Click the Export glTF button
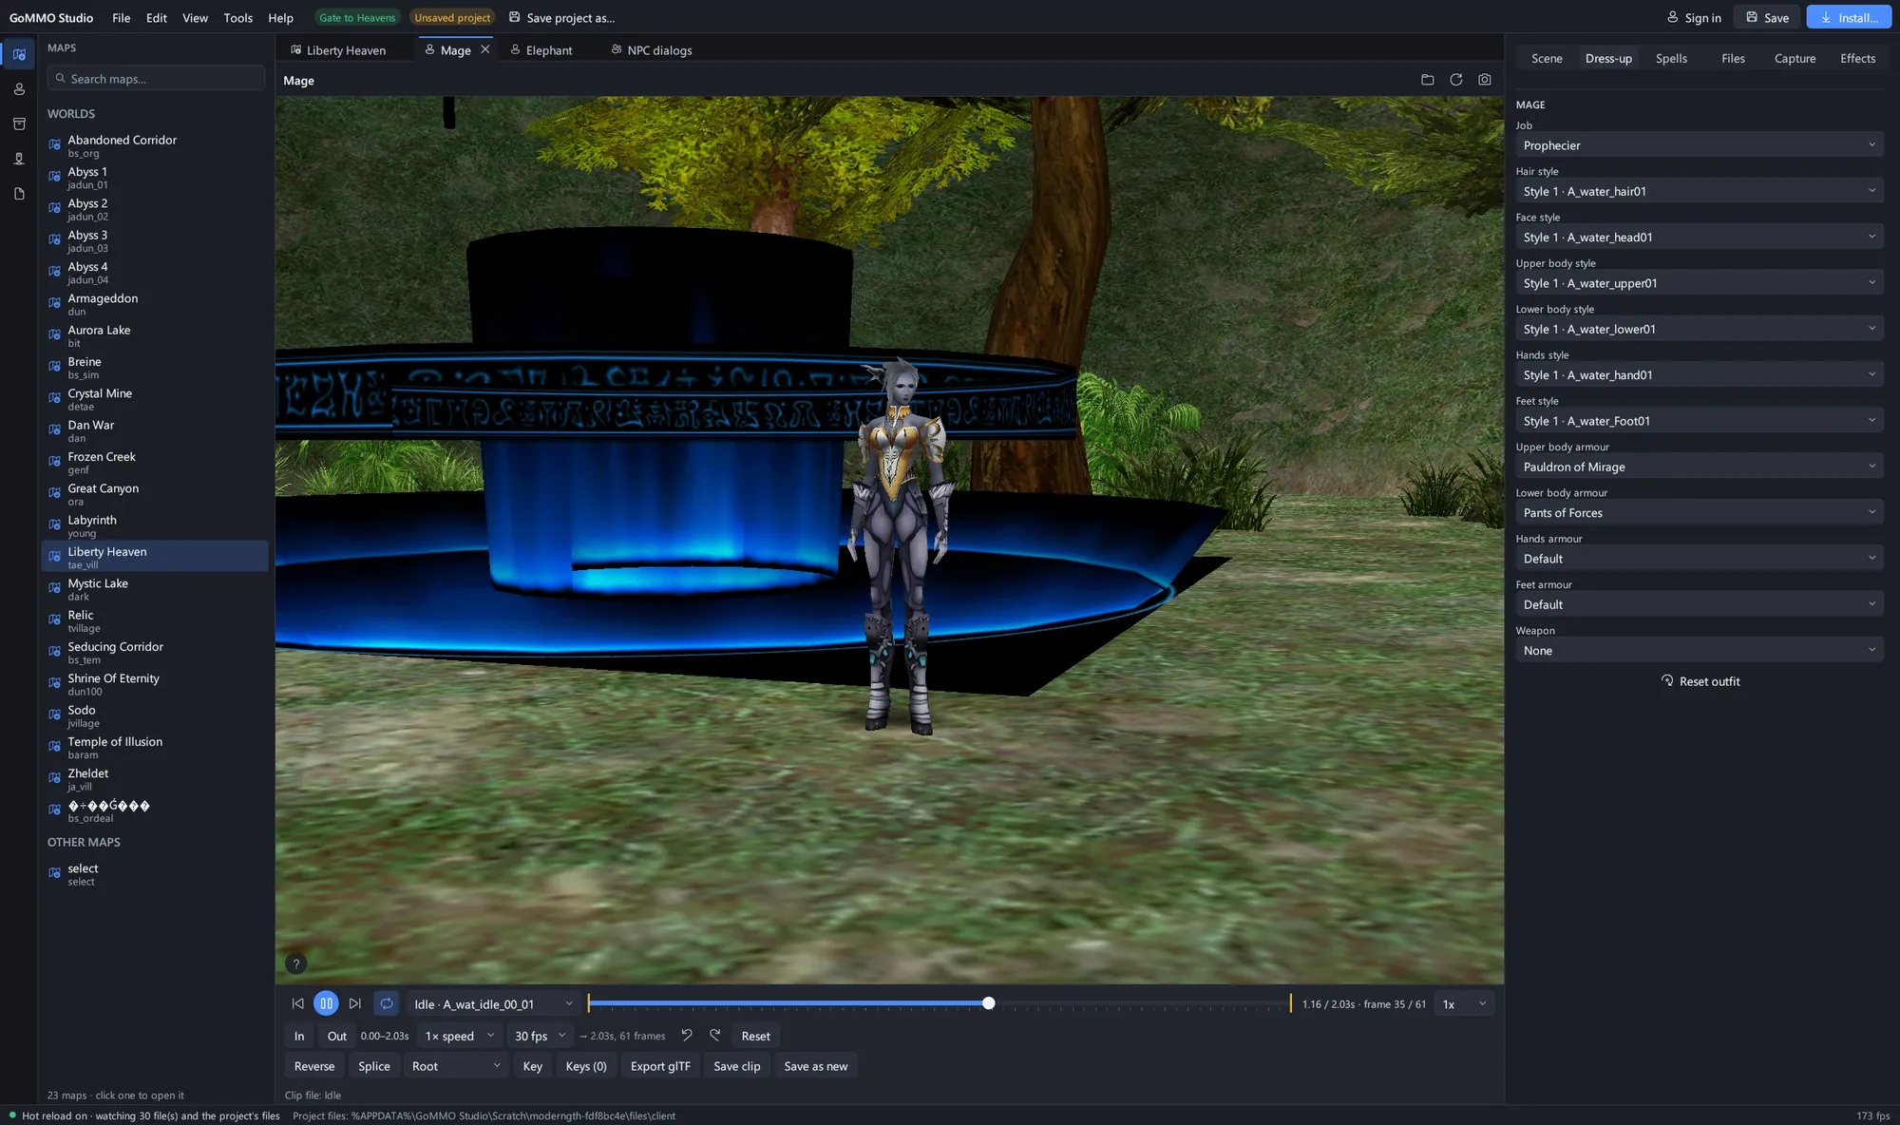Image resolution: width=1900 pixels, height=1125 pixels. pos(660,1066)
